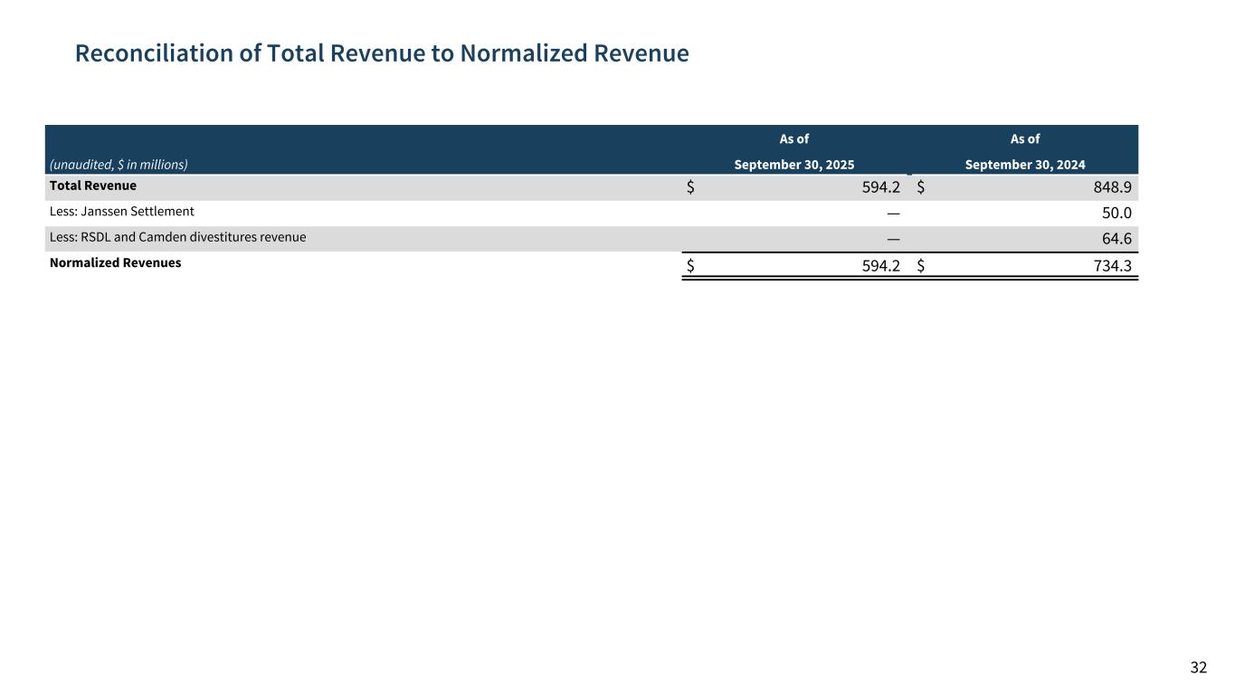
Task: Click the 2025 dash in Janssen Settlement row
Action: click(x=893, y=214)
